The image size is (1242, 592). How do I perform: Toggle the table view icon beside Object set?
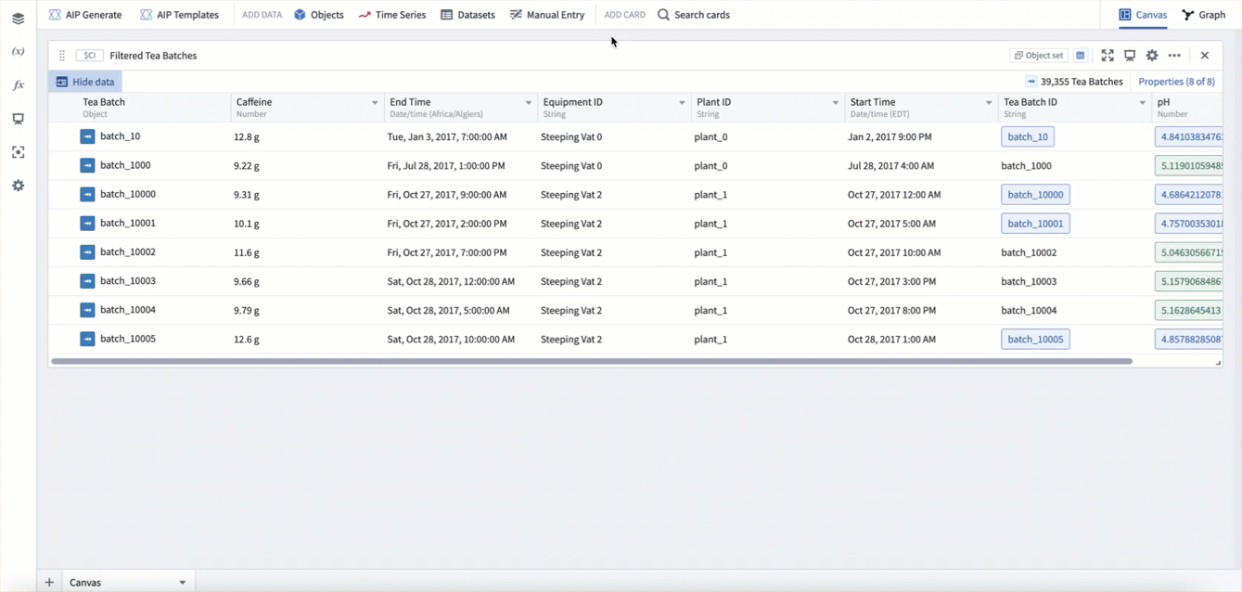1081,56
